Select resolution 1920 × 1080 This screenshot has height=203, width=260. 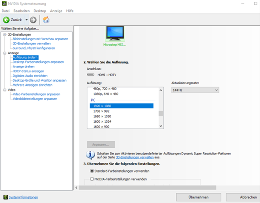click(122, 106)
